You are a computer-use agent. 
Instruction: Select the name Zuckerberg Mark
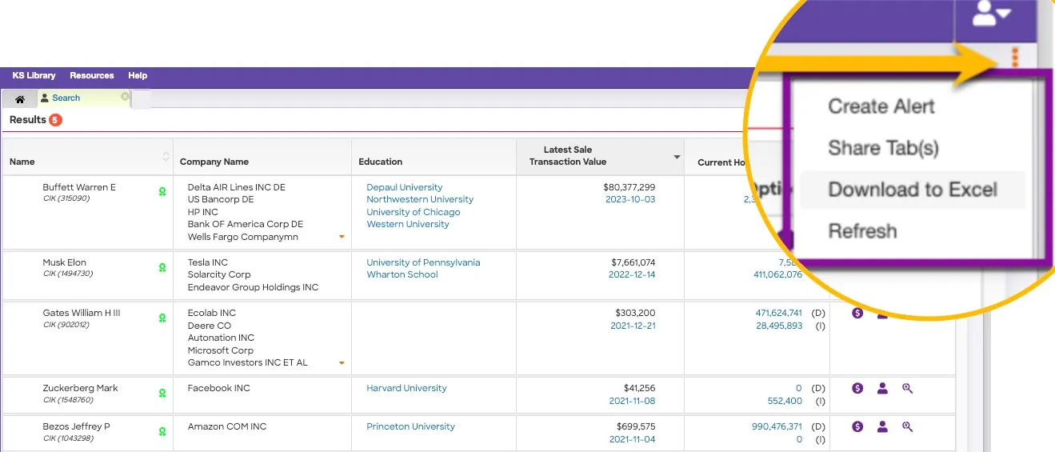tap(80, 388)
